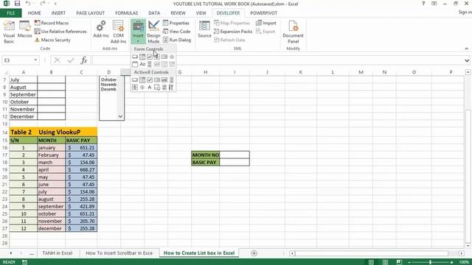Pick the ActiveX Command Button
The height and width of the screenshot is (265, 472).
135,79
